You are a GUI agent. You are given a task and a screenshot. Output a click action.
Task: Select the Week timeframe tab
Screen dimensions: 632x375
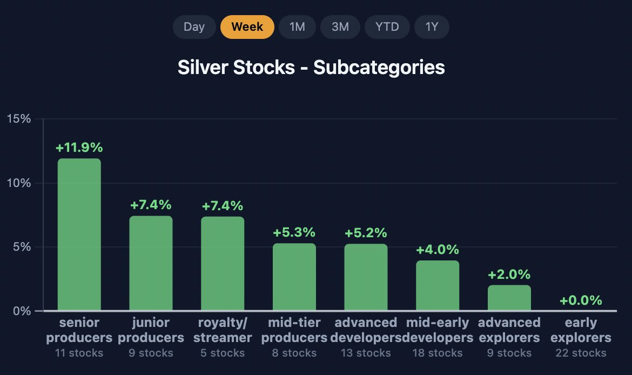[247, 27]
